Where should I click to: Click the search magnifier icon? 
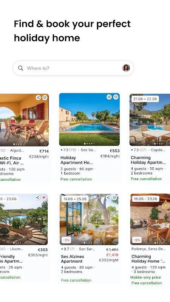[x=21, y=68]
